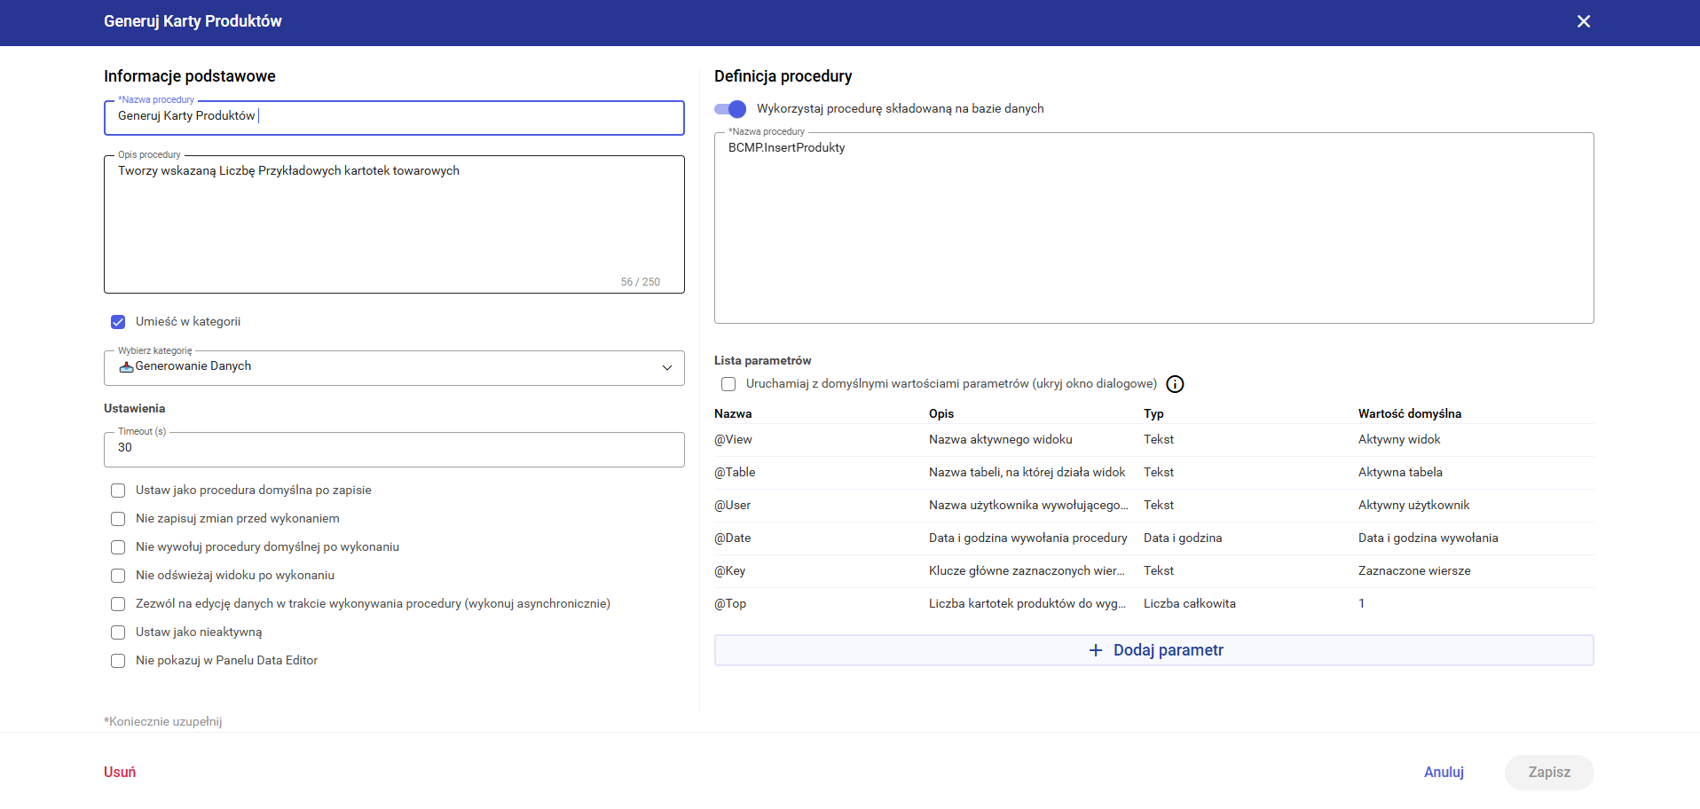Close the Generuj Karty Produktów dialog
1700x809 pixels.
[1583, 21]
